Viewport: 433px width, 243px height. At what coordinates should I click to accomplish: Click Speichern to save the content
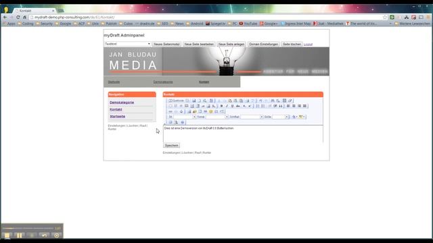tap(171, 145)
